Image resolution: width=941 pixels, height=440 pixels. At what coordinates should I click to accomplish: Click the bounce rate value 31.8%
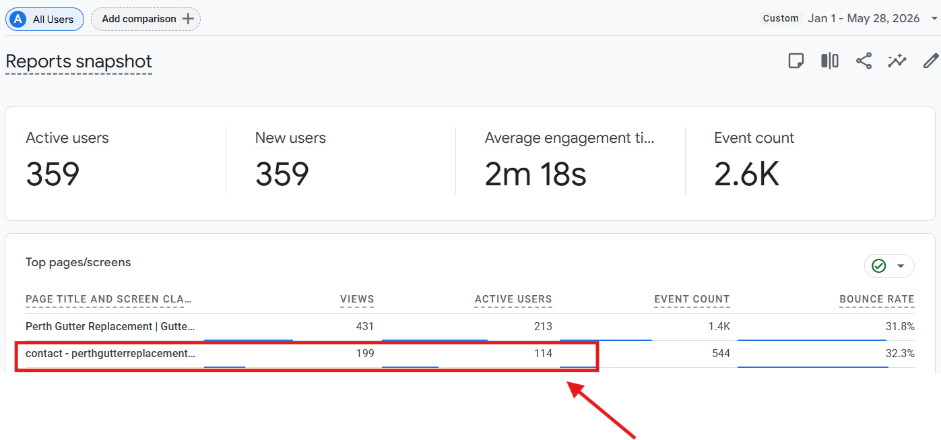point(900,327)
